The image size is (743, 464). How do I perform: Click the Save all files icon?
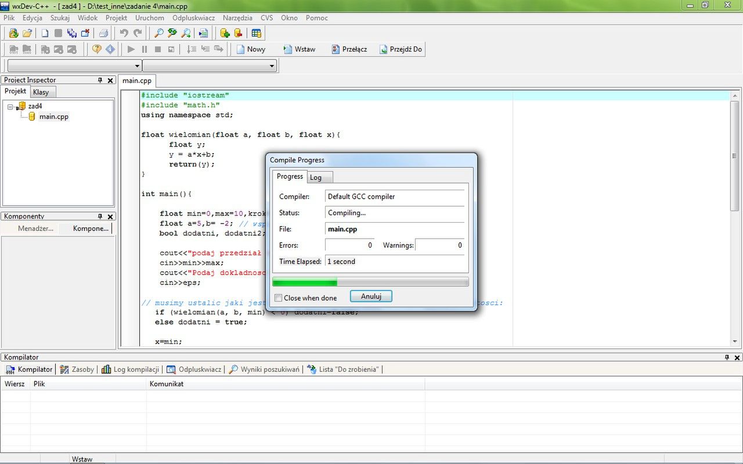tap(72, 33)
